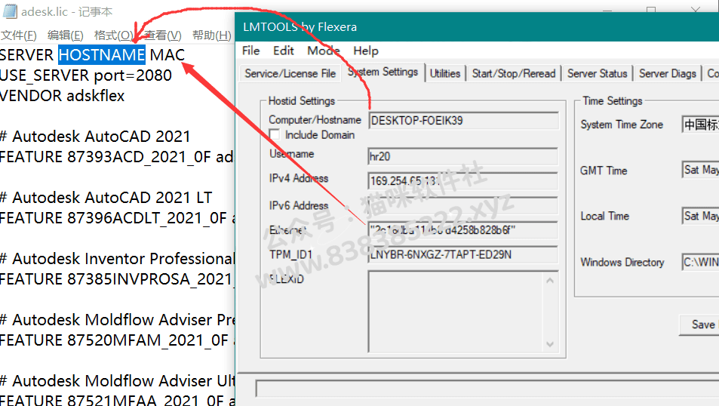
Task: Click the USE_SERVER port=2080 line
Action: (x=86, y=75)
